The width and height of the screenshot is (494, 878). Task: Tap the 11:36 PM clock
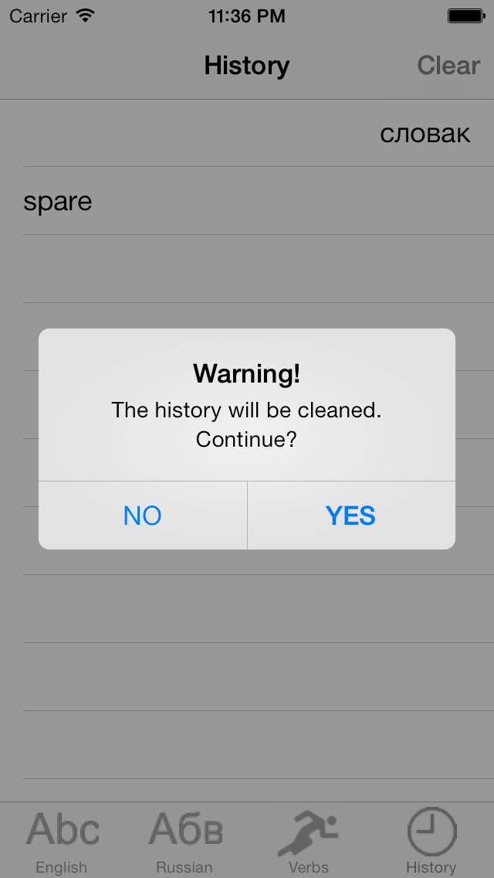click(x=247, y=16)
